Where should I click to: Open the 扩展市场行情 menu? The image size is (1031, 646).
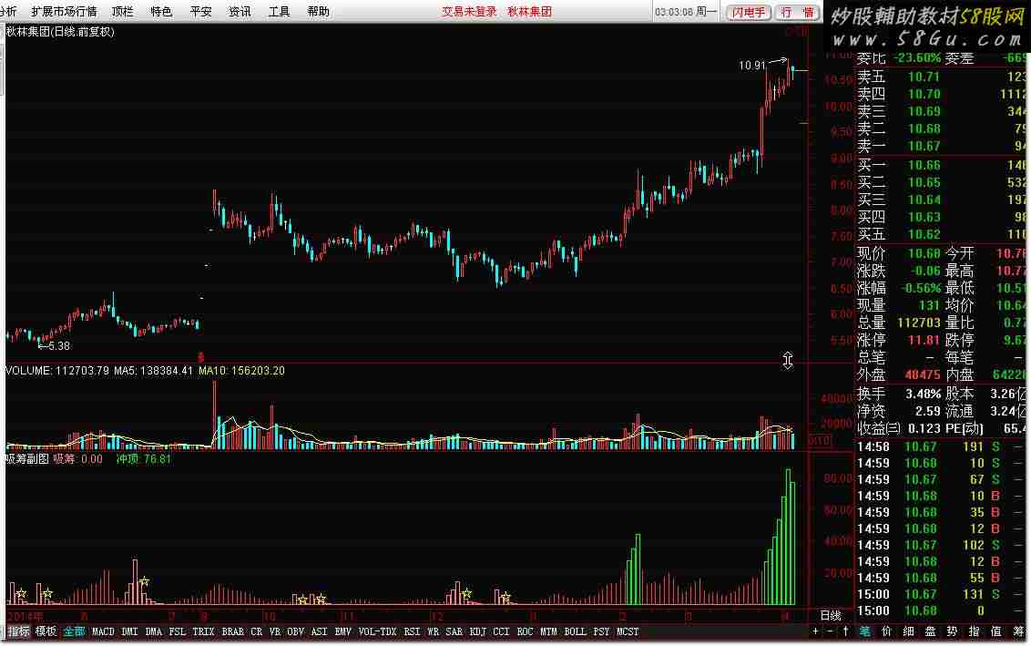64,12
